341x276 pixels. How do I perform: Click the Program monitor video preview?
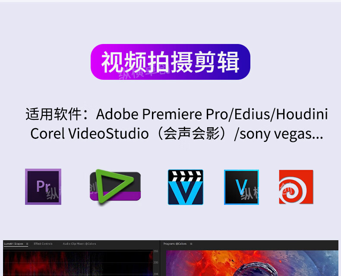(252, 263)
